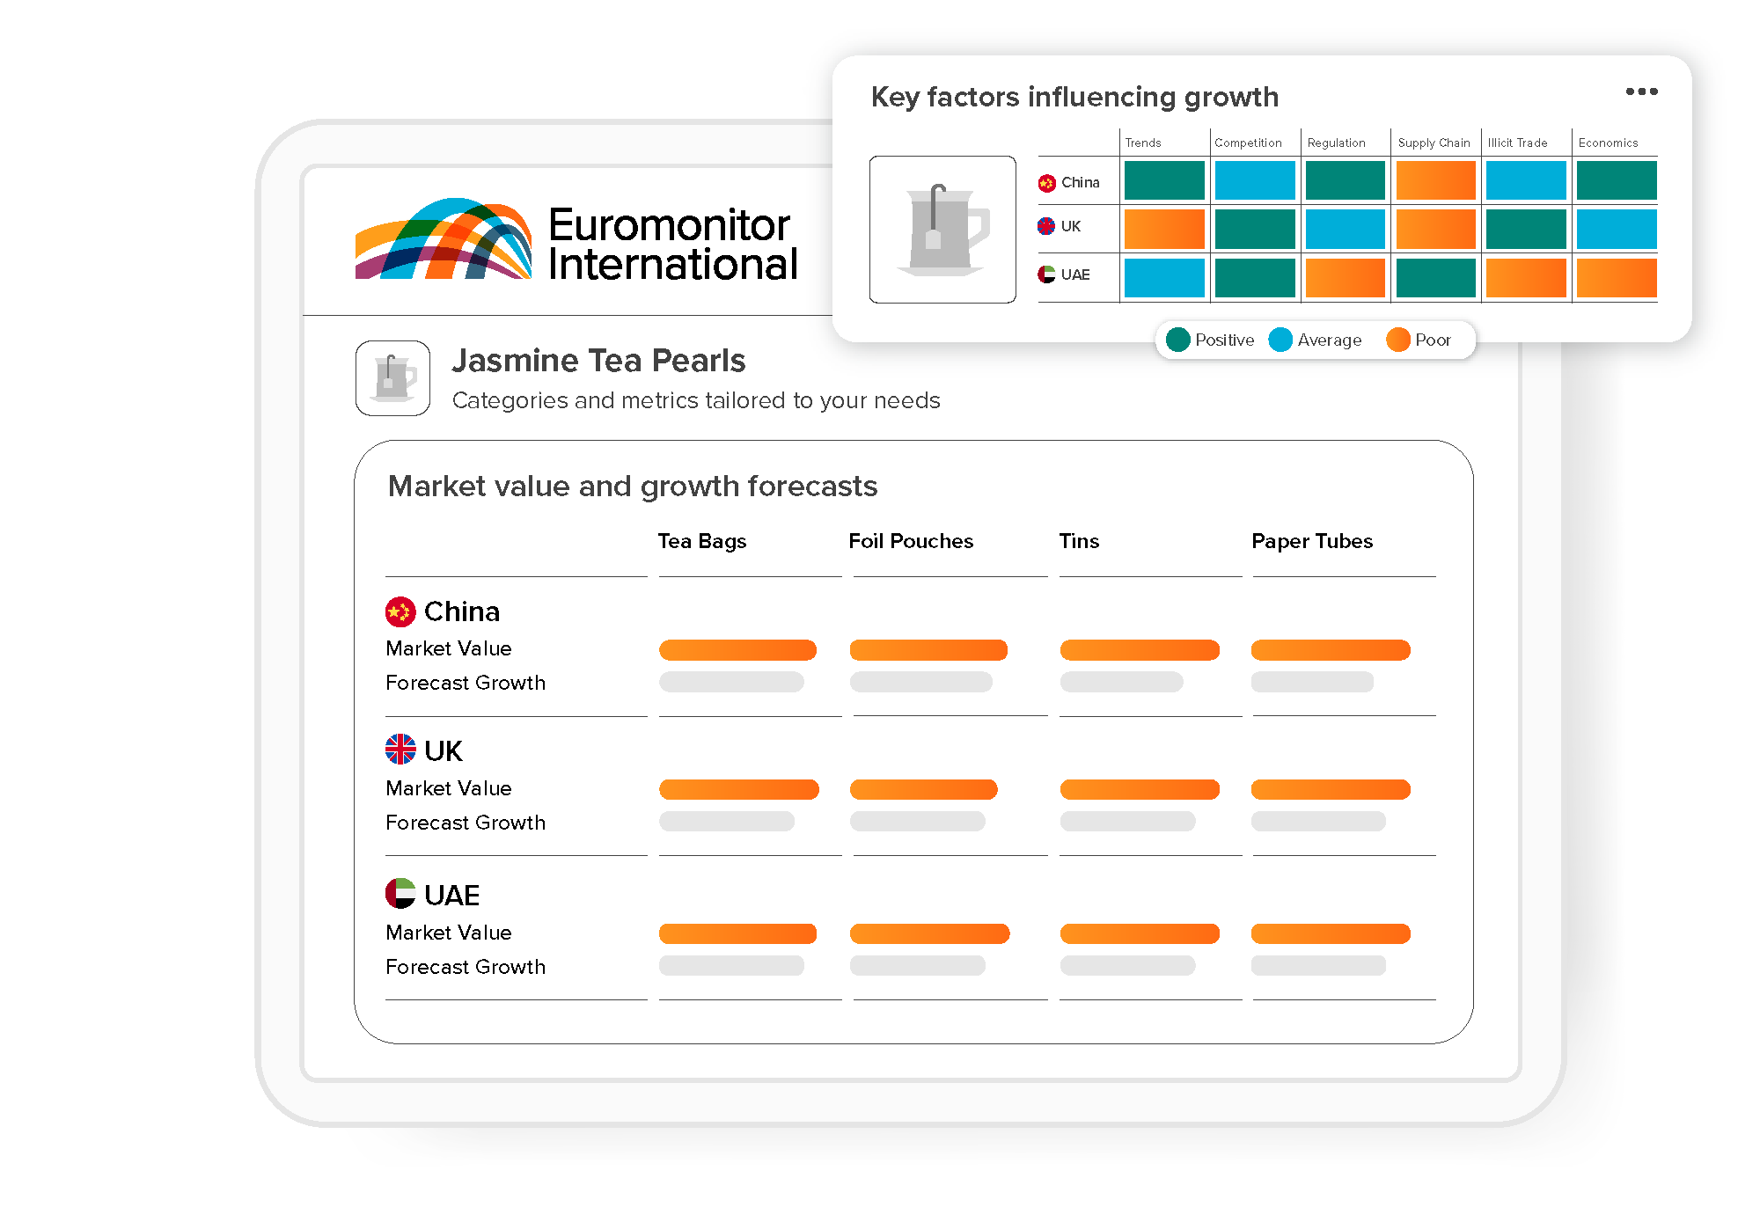The image size is (1760, 1222).
Task: Click the Supply Chain column header
Action: [x=1434, y=143]
